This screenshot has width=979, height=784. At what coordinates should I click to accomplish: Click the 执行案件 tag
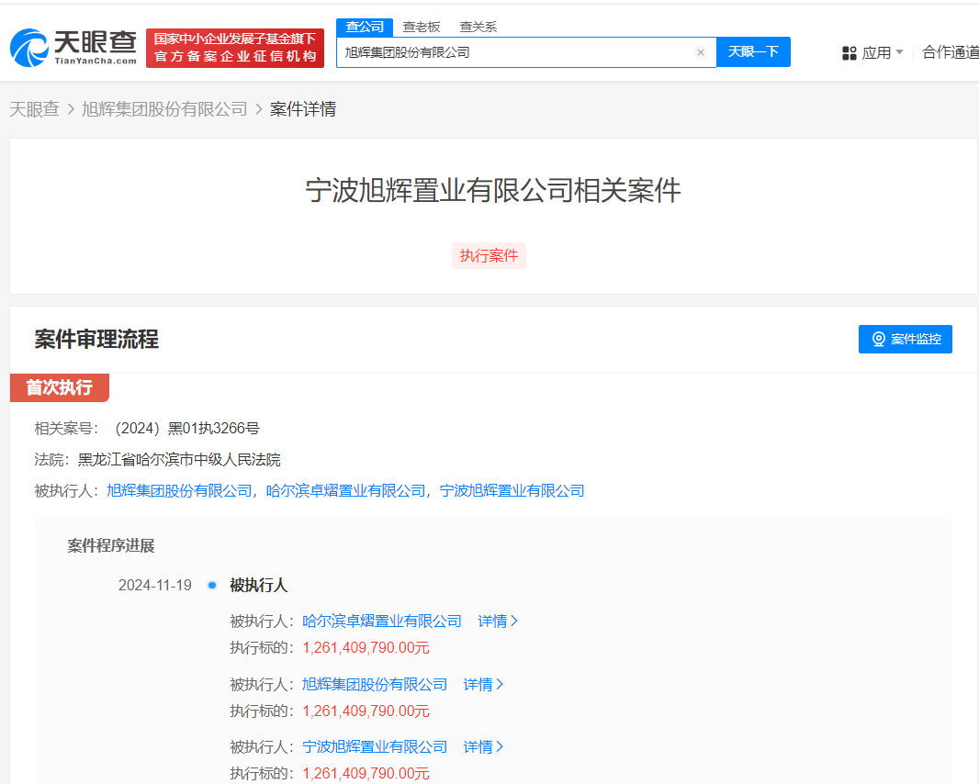489,256
